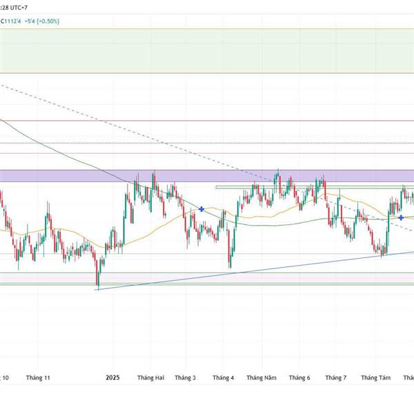414x414 pixels.
Task: Click the Tháng 4 axis label
Action: [224, 378]
